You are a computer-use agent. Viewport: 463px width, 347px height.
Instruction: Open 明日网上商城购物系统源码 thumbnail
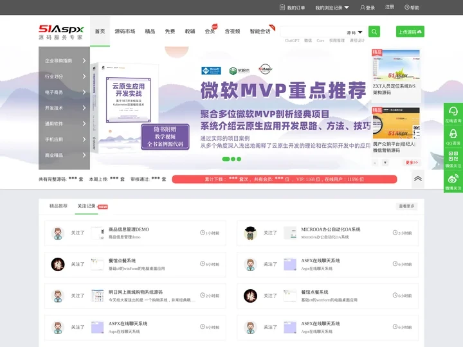tap(98, 296)
